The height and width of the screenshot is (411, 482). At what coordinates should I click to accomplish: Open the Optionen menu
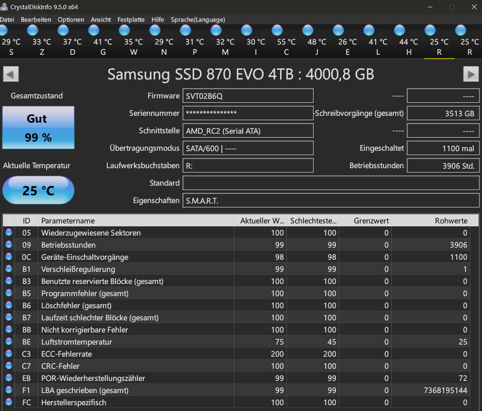[x=71, y=20]
